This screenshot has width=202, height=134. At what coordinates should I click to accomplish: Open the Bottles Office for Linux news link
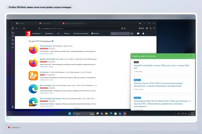pos(162,67)
